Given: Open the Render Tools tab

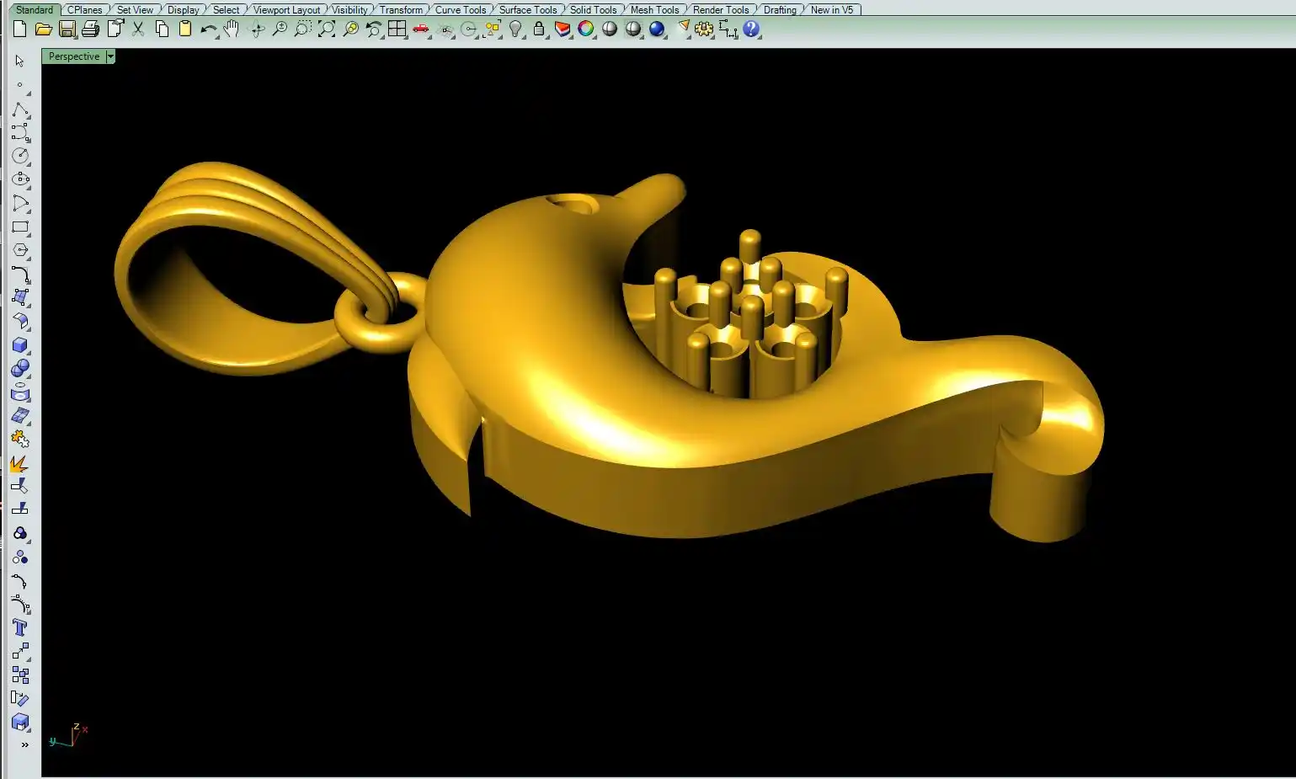Looking at the screenshot, I should click(x=720, y=10).
